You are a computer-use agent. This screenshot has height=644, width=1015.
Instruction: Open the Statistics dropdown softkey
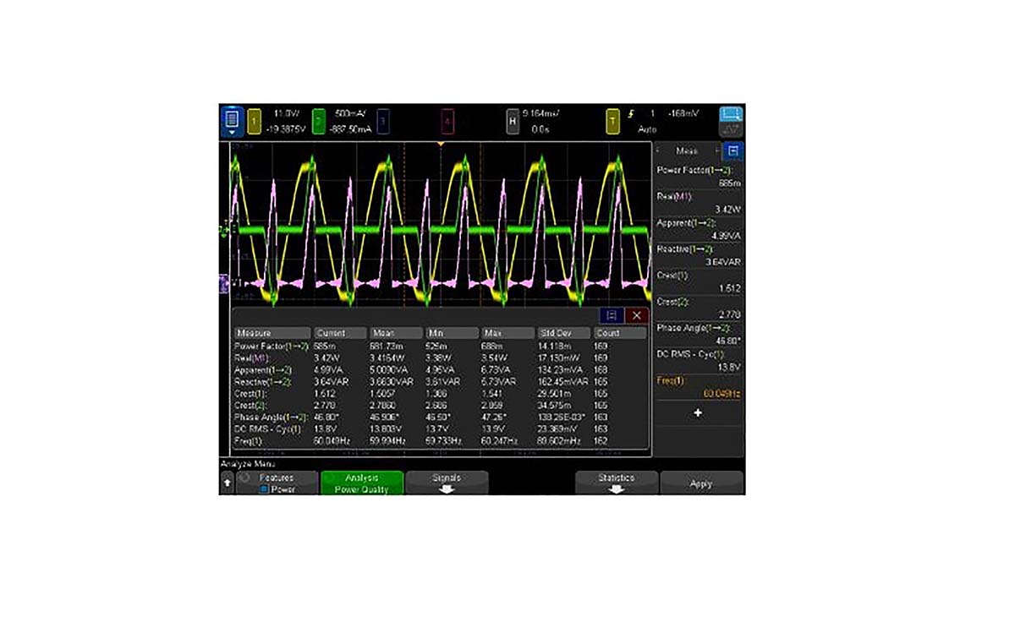coord(615,480)
